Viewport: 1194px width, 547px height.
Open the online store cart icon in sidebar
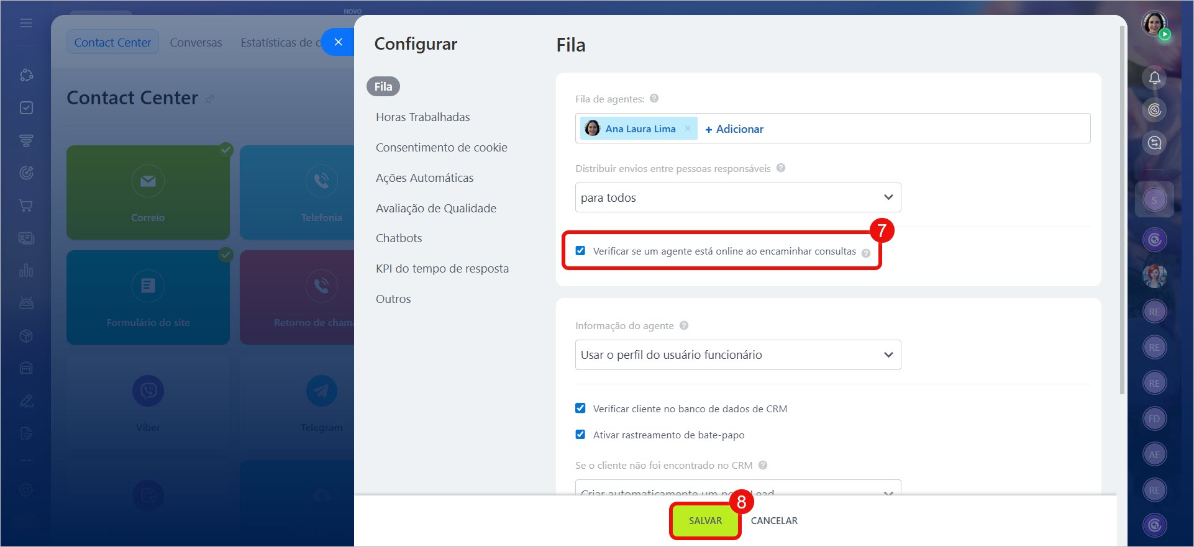pyautogui.click(x=26, y=206)
